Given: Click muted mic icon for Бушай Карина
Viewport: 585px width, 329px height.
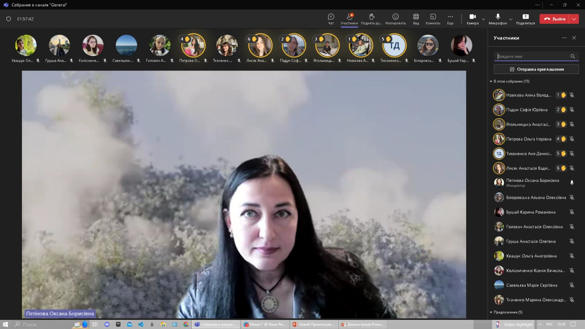Looking at the screenshot, I should click(572, 212).
